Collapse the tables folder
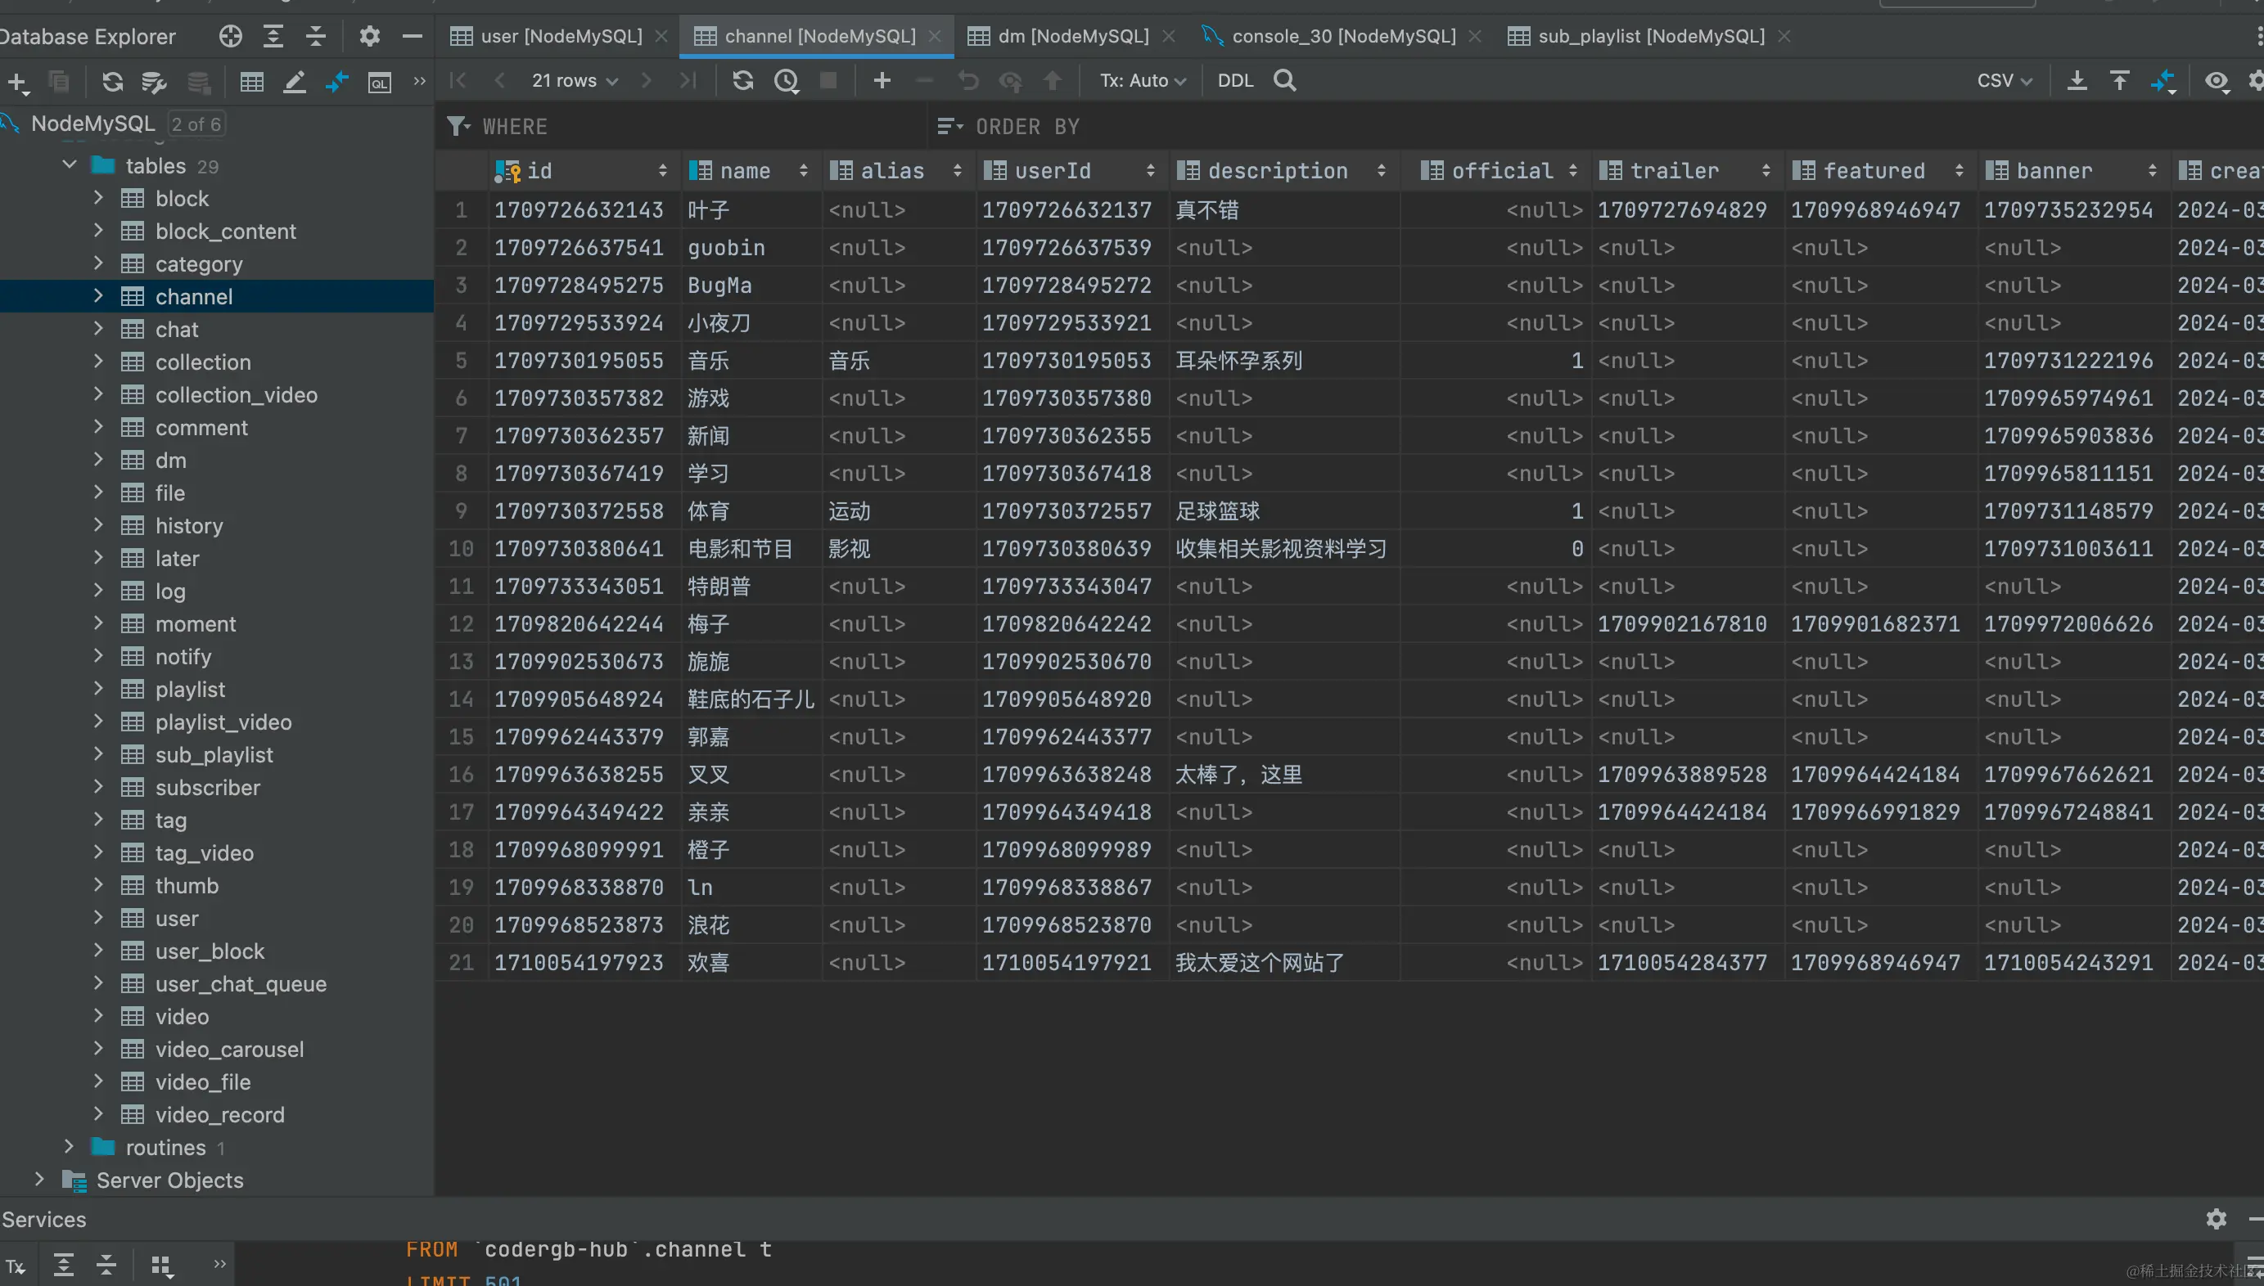 point(70,165)
